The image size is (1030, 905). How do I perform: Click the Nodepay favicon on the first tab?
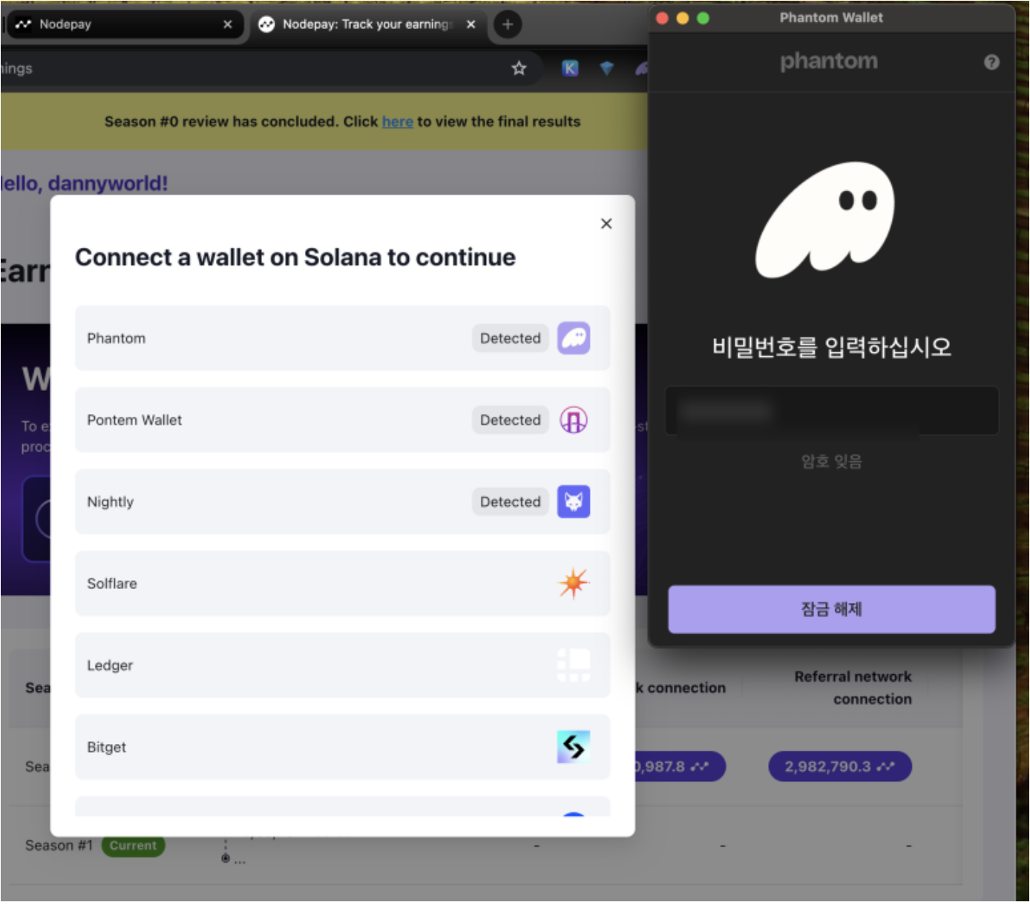pos(24,24)
